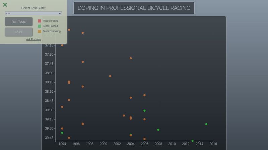Select the green data point at year 2013
The width and height of the screenshot is (268, 150).
coord(193,141)
